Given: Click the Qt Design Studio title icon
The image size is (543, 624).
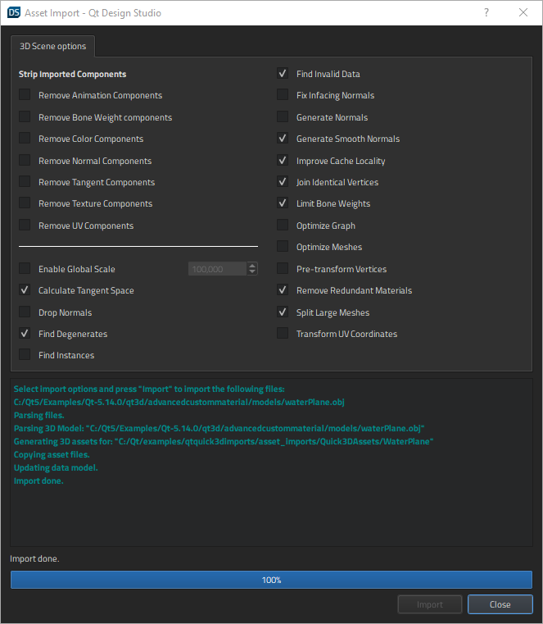Looking at the screenshot, I should 13,13.
